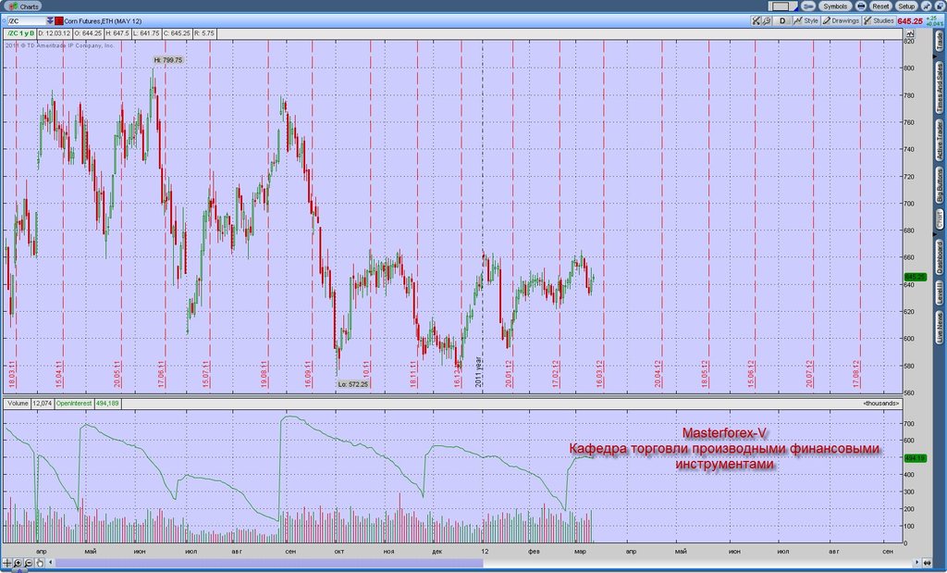The width and height of the screenshot is (947, 573).
Task: Click the 20.04.12 expiration line label
Action: click(658, 375)
